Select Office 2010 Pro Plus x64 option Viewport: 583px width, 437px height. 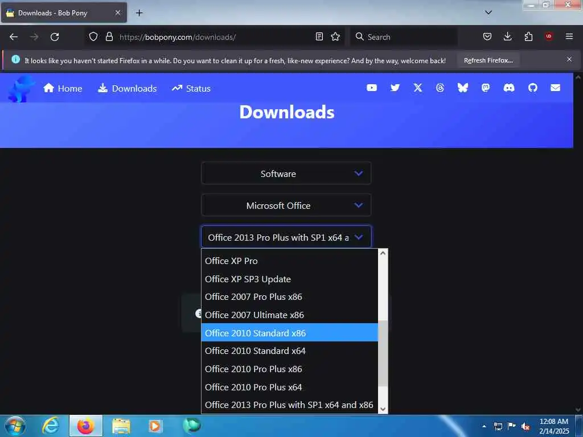[289, 387]
